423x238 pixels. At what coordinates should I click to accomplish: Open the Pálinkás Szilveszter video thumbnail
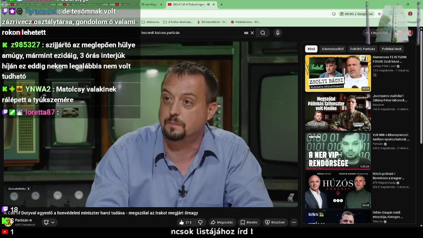pos(338,112)
